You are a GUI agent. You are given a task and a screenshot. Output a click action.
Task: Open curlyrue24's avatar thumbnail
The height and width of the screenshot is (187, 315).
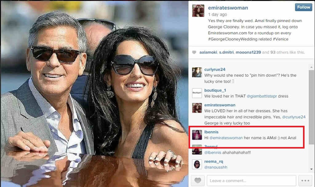point(197,72)
